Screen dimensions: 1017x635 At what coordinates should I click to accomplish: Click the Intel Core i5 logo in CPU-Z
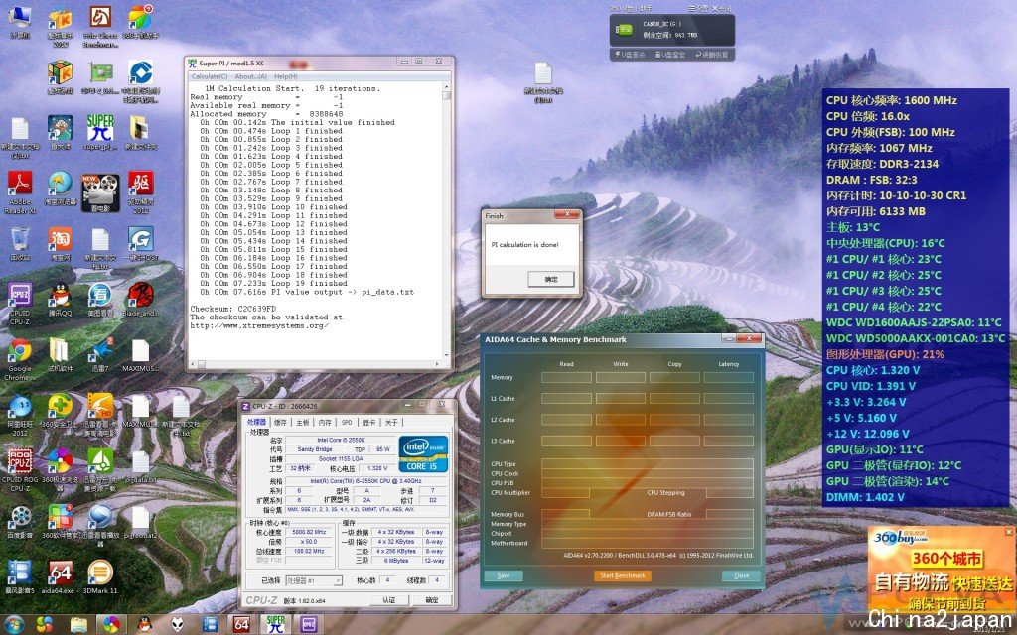pos(423,453)
